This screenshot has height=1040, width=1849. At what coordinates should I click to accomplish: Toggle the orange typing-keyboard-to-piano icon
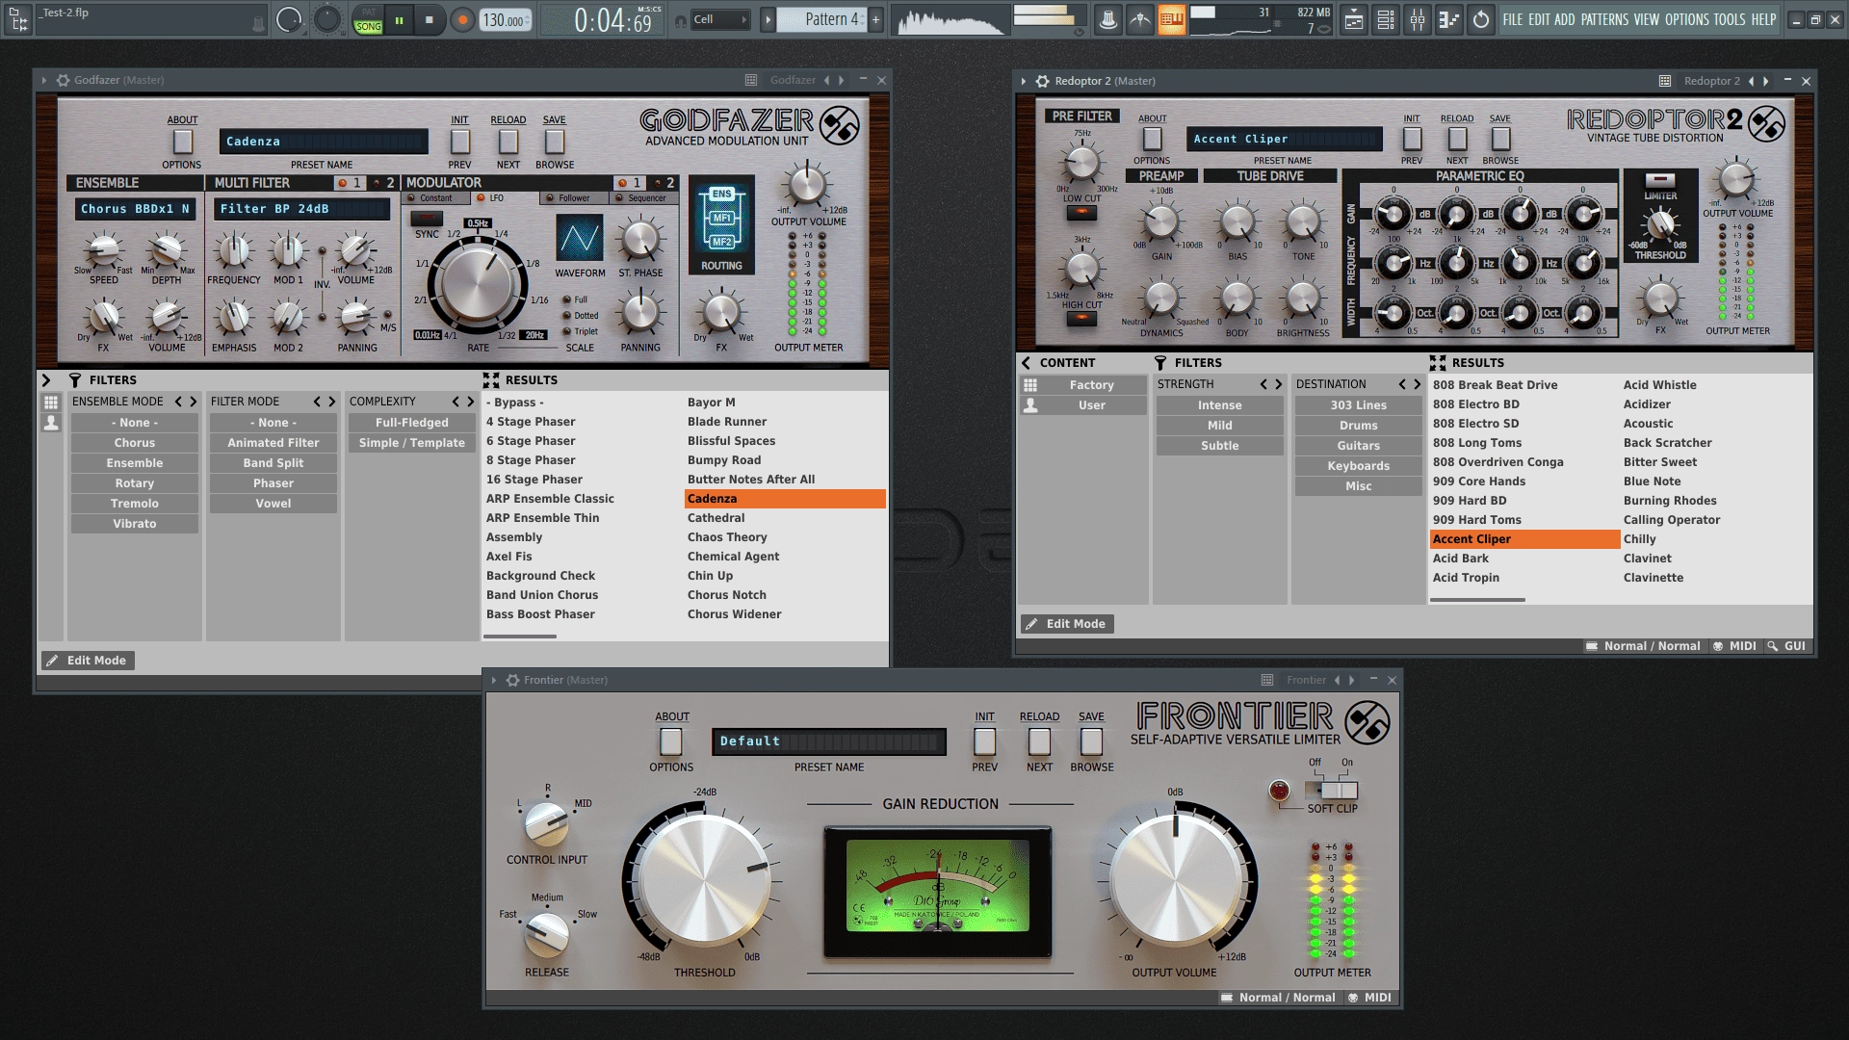tap(1171, 19)
